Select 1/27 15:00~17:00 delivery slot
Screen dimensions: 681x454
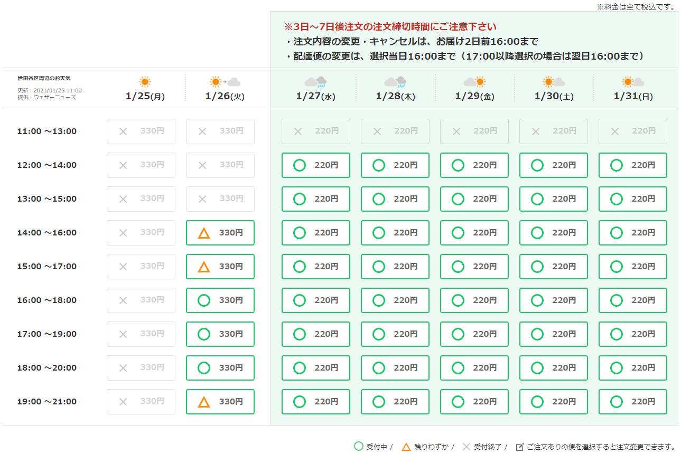pyautogui.click(x=316, y=267)
